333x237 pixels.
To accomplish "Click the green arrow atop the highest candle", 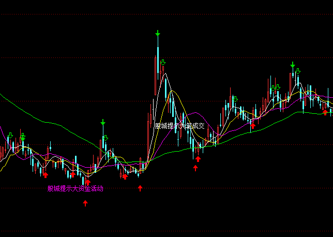I will pyautogui.click(x=158, y=34).
